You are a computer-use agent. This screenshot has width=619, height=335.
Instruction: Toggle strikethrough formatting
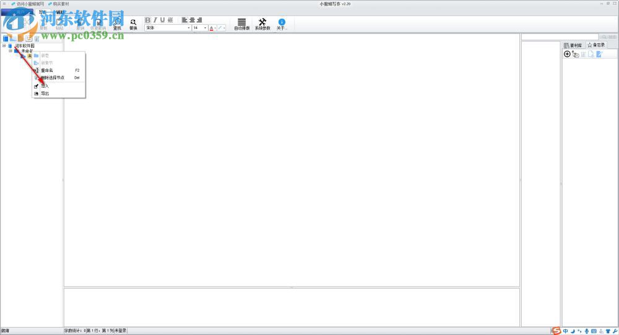170,20
